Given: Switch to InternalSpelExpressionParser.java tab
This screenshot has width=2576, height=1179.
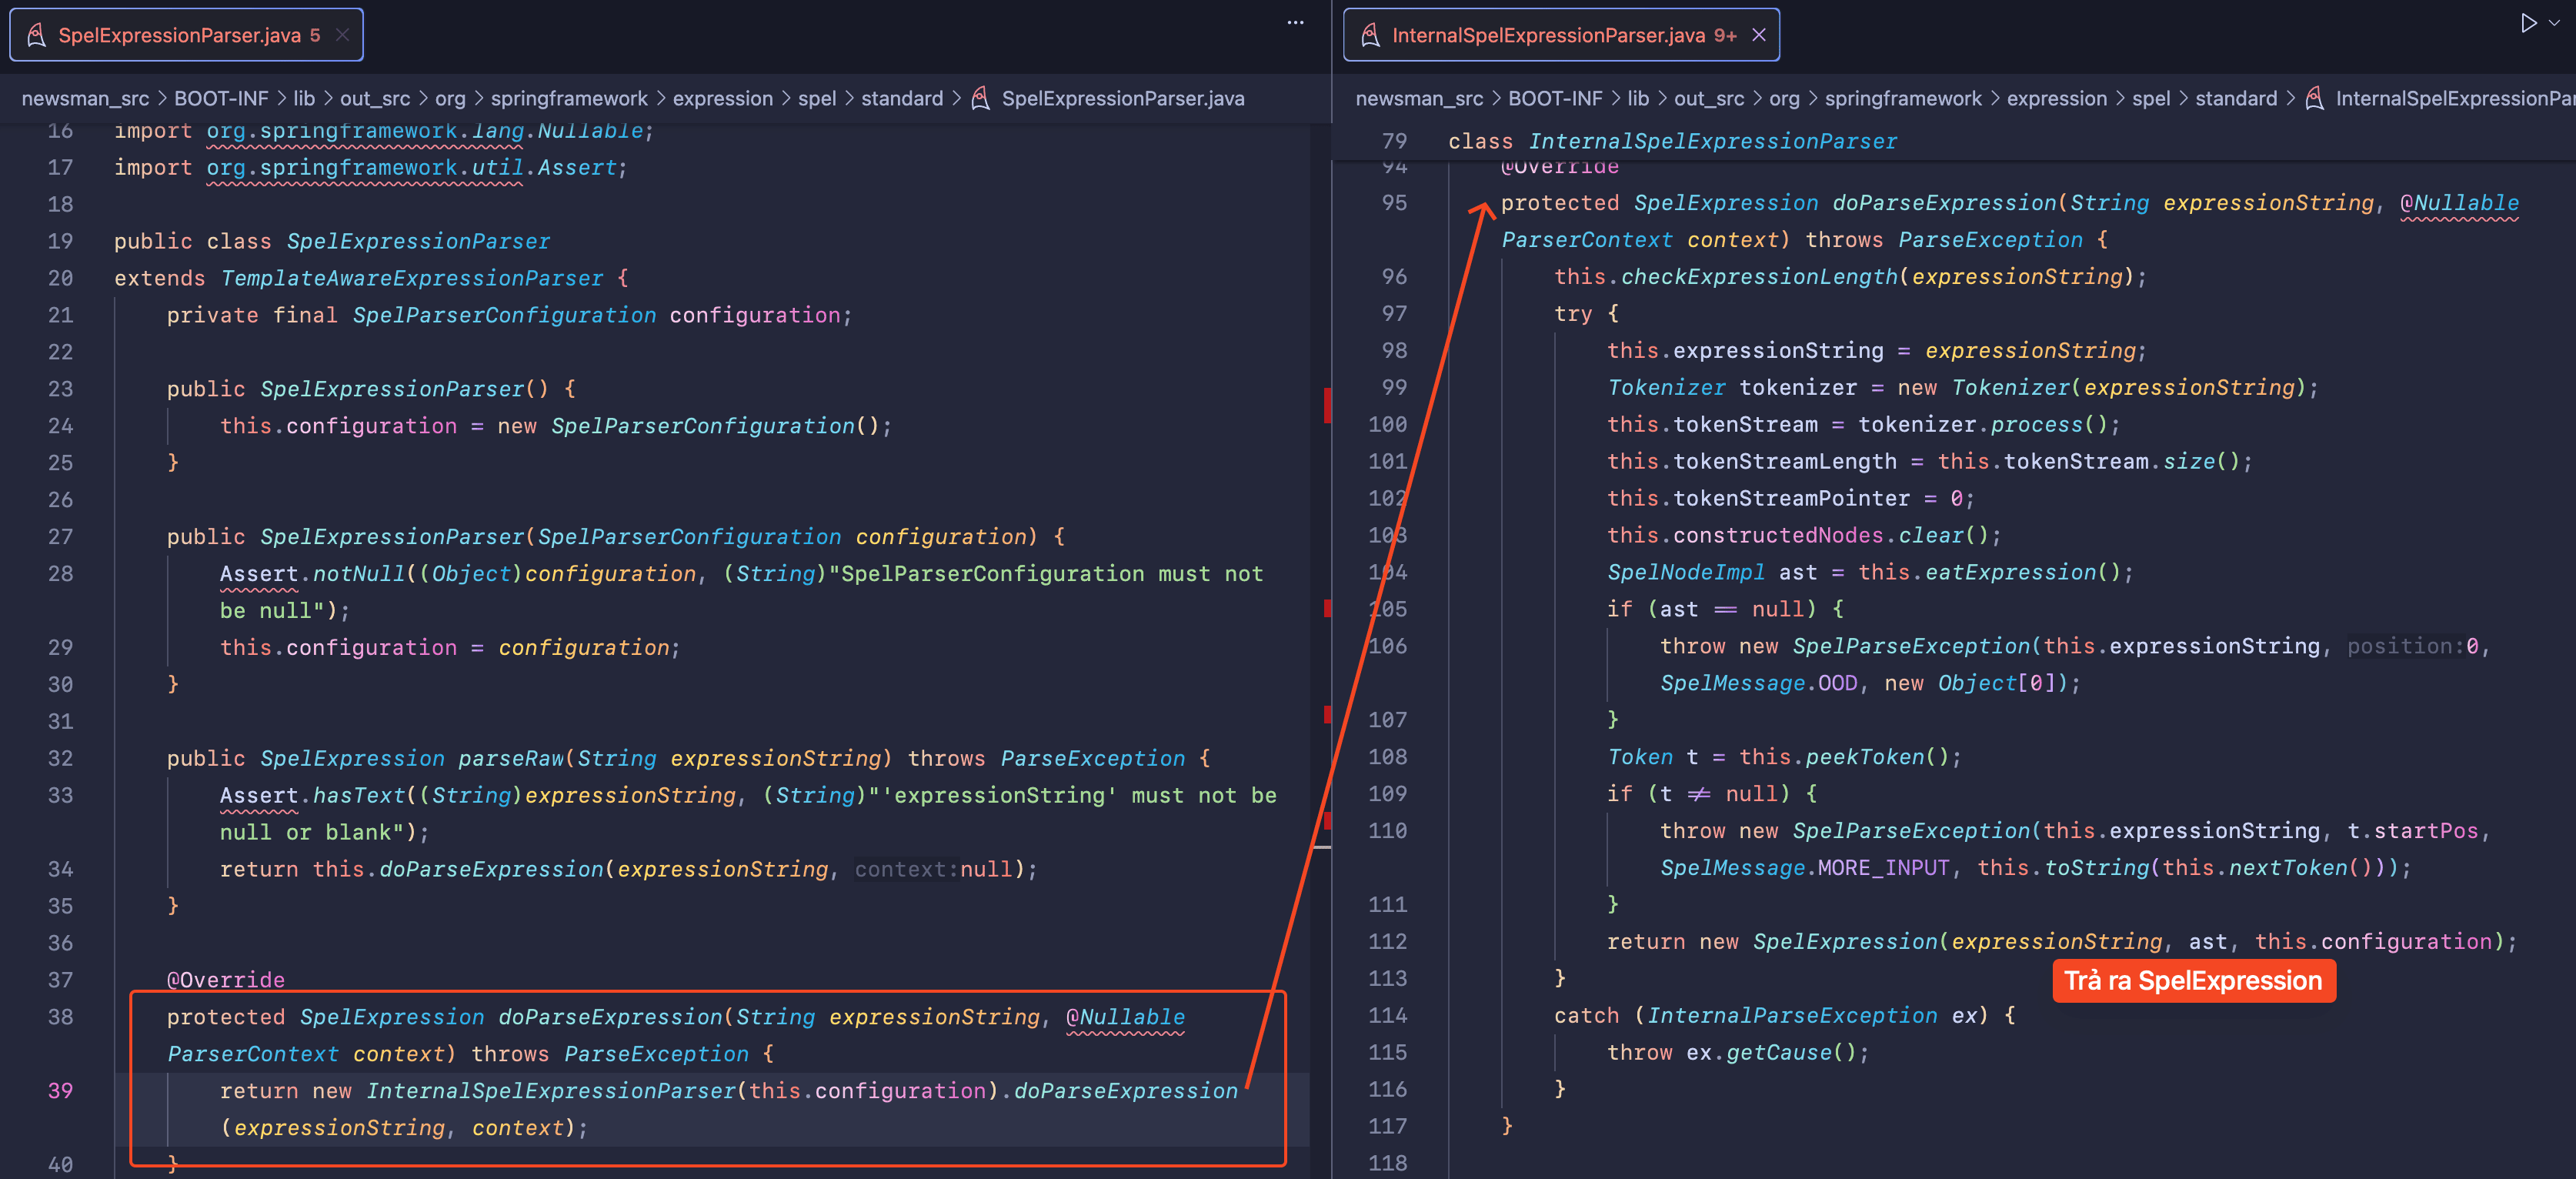Looking at the screenshot, I should [1547, 35].
